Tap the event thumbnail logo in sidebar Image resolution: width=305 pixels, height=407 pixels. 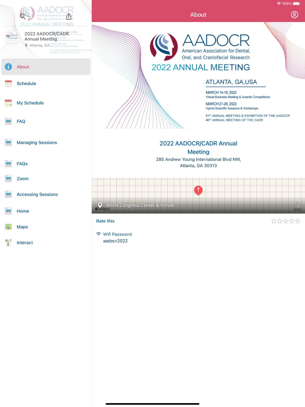tap(12, 37)
